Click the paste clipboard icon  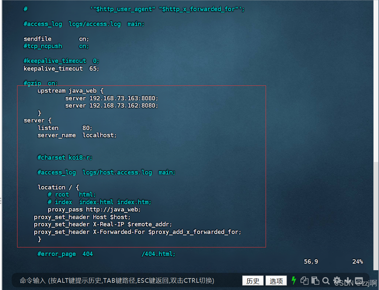coord(315,280)
